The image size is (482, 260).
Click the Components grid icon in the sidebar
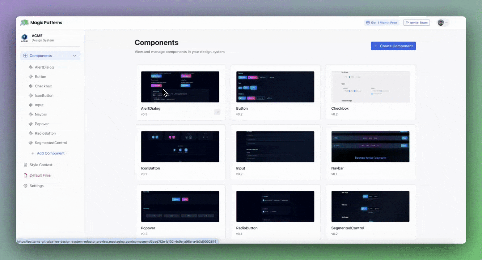tap(25, 56)
